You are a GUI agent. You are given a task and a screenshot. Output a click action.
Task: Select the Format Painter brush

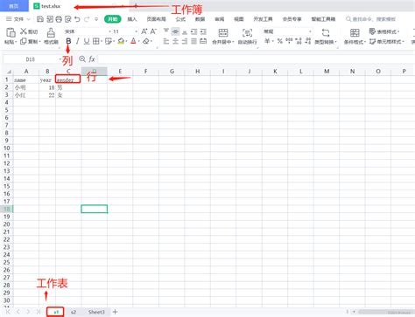tap(51, 32)
